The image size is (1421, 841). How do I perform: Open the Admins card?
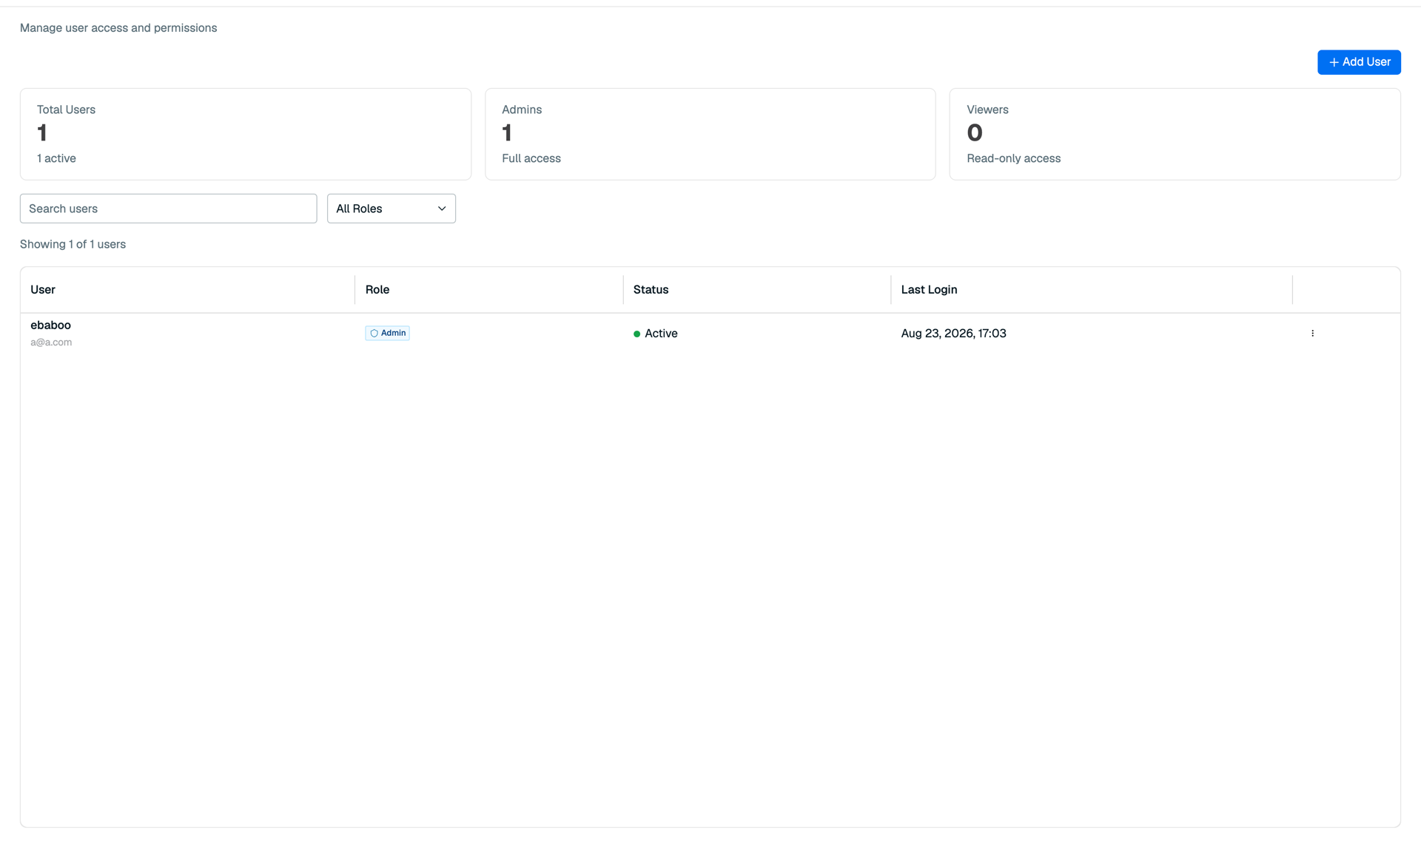(710, 135)
